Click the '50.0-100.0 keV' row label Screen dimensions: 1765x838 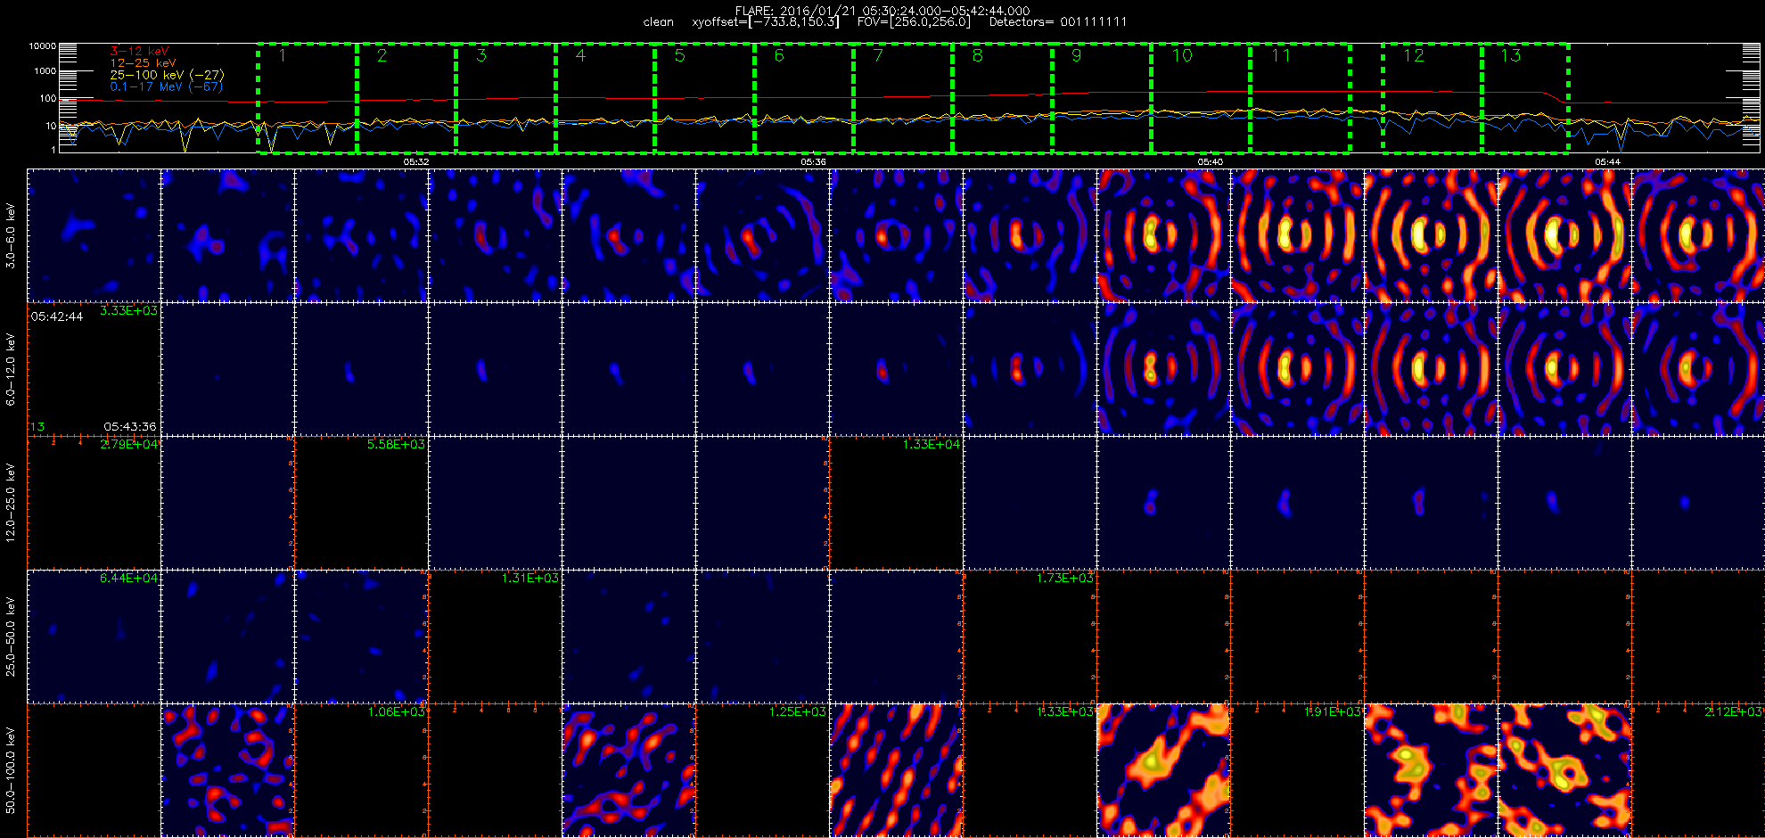11,770
